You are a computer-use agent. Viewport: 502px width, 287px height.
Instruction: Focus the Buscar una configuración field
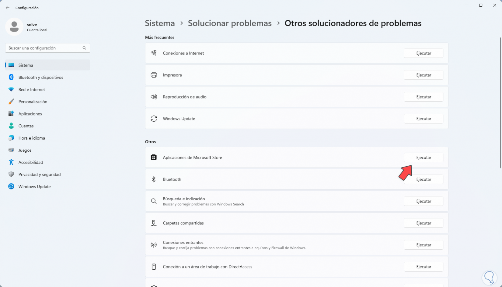click(x=44, y=48)
